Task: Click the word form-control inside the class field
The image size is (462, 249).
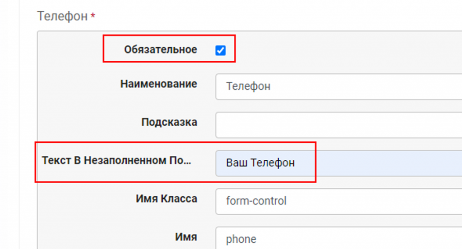Action: click(x=256, y=201)
